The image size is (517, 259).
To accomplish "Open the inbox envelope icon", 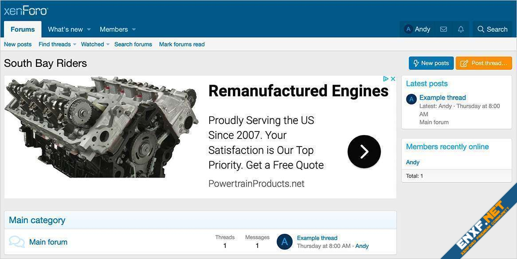I will click(443, 29).
